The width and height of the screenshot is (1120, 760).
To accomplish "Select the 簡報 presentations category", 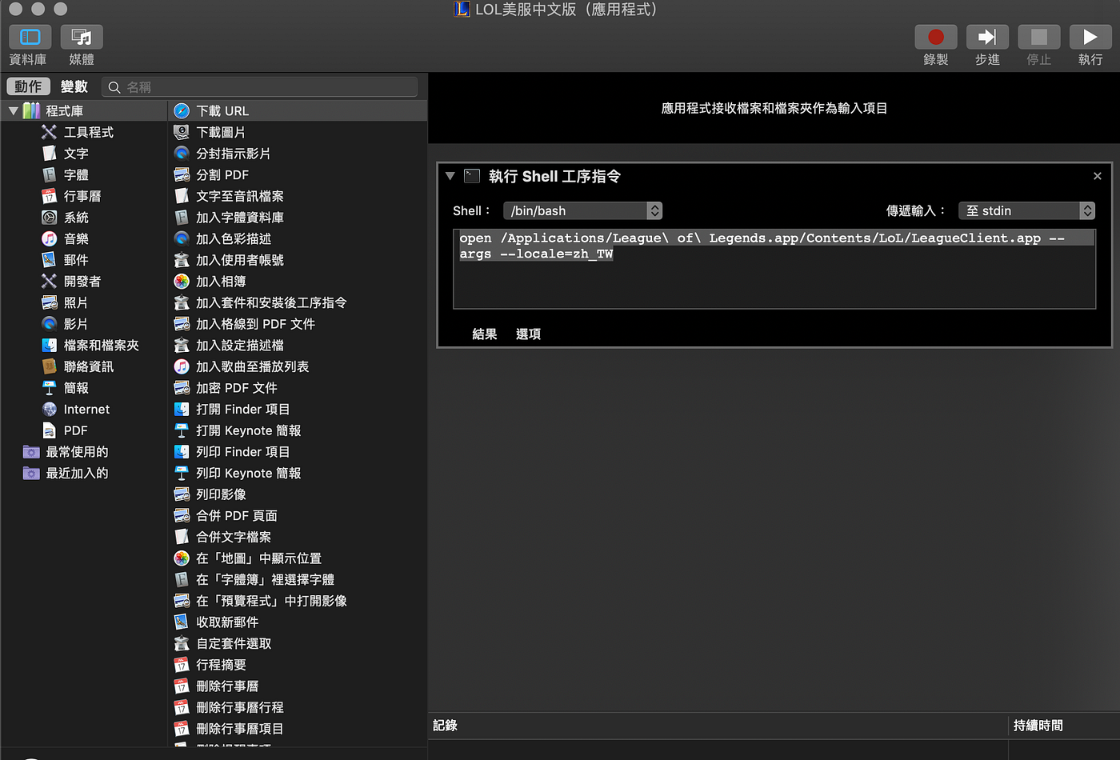I will [x=76, y=388].
